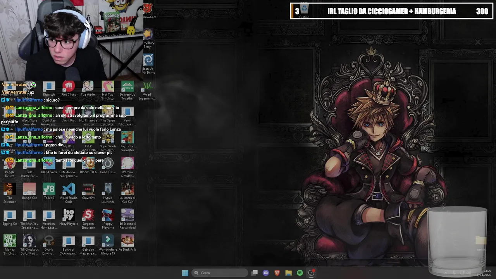Open the Drunk Driving desktop shortcut
Image resolution: width=496 pixels, height=279 pixels.
point(49,245)
